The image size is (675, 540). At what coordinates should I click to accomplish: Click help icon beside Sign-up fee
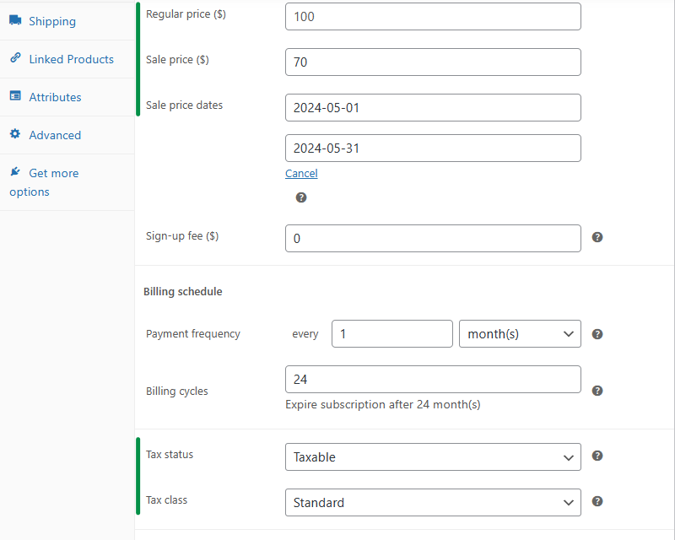point(597,238)
